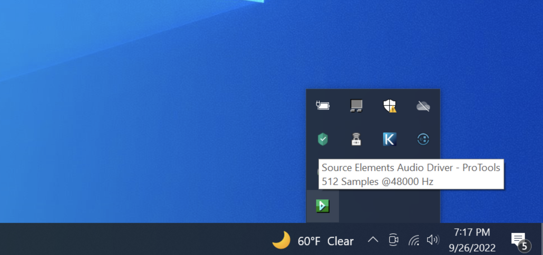Open Windows Security shield with warning
Screen dimensions: 543x255
pyautogui.click(x=390, y=106)
